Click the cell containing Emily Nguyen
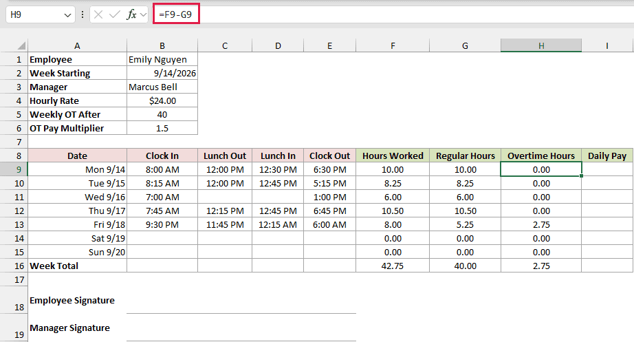 pos(162,59)
